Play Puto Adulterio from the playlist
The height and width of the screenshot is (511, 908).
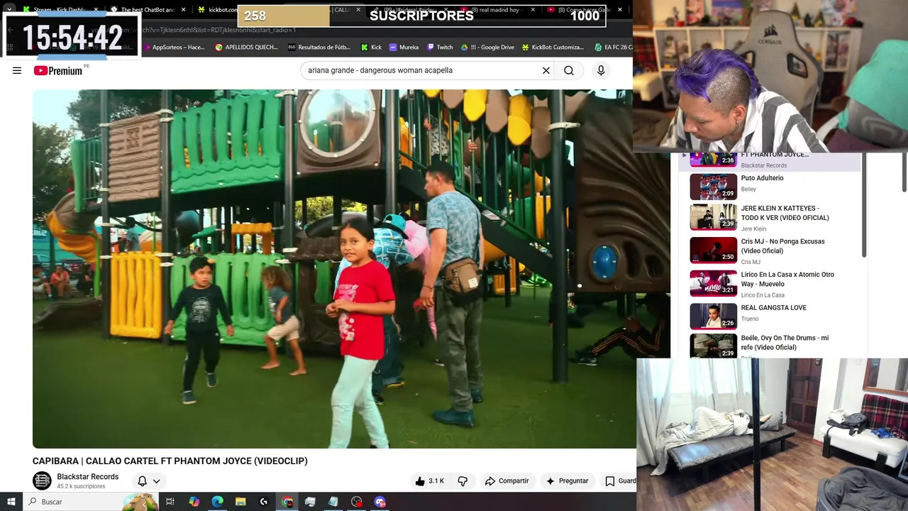point(770,187)
